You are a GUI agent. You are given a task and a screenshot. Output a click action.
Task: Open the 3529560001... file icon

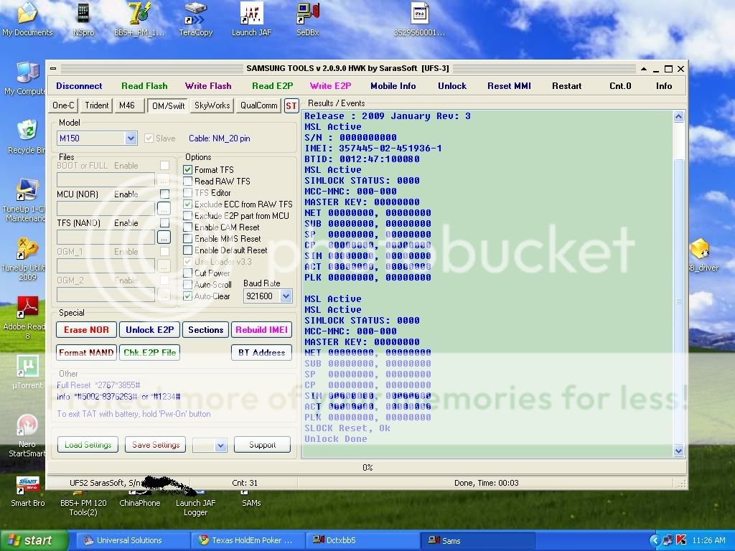pos(419,19)
